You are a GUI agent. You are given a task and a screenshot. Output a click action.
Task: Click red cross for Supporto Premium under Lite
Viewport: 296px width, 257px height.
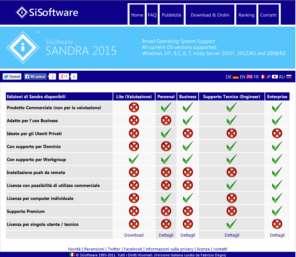point(134,211)
